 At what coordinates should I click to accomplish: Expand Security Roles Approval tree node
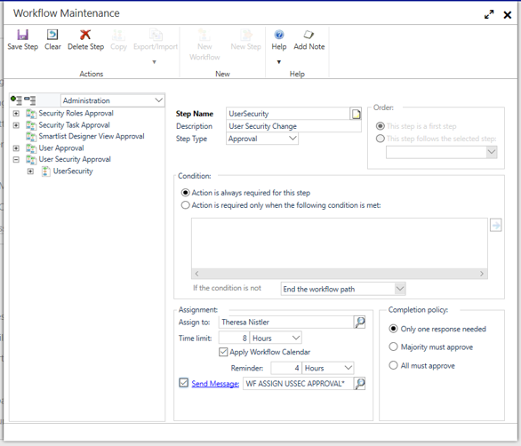coord(16,114)
